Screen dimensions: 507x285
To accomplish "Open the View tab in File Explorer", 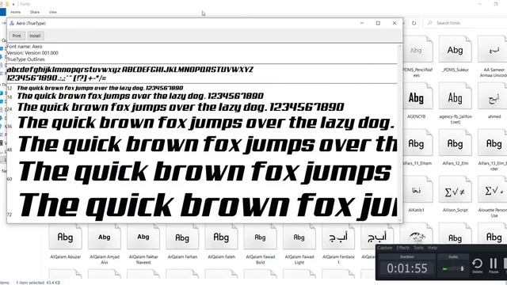I will pyautogui.click(x=53, y=12).
